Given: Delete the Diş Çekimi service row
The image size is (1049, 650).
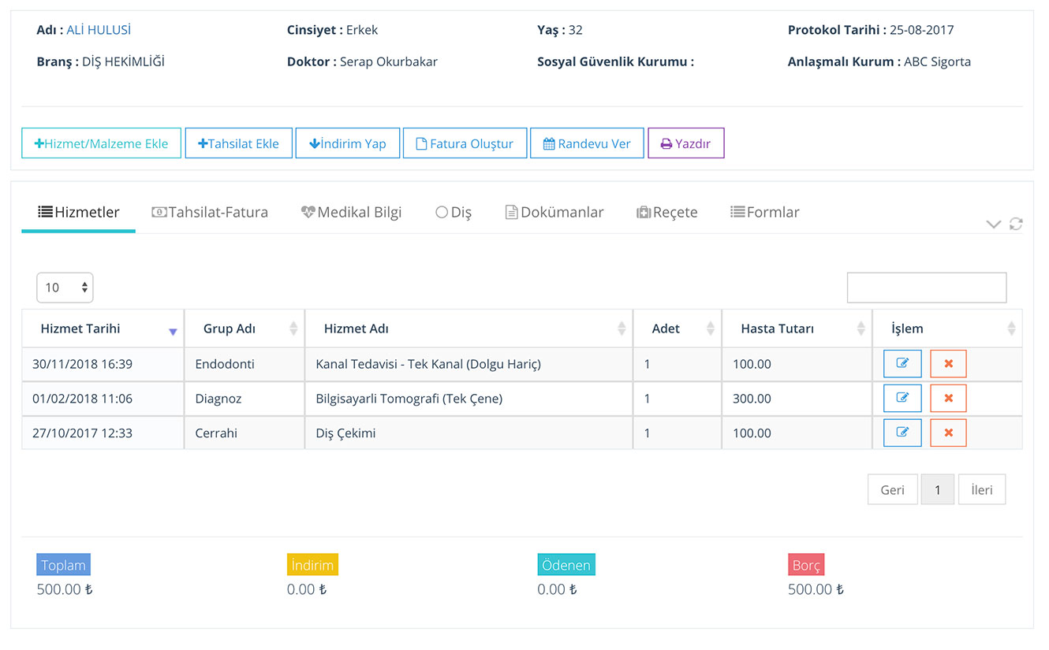Looking at the screenshot, I should click(x=948, y=433).
